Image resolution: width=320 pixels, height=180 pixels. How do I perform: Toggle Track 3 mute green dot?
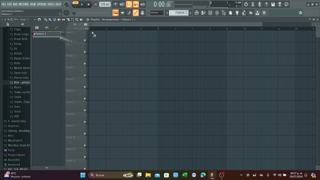tap(85, 63)
